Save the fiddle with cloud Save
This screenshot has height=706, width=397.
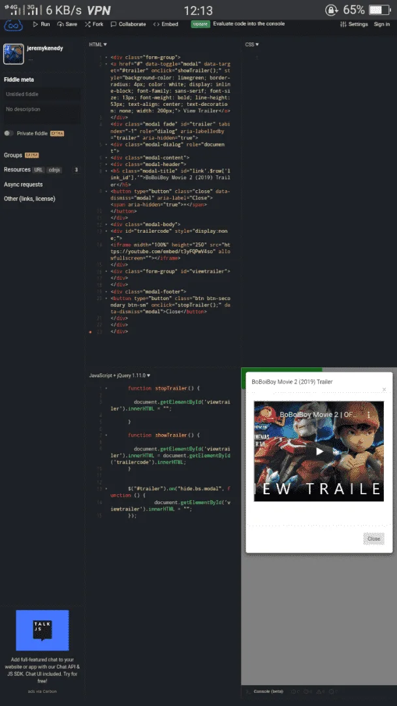pyautogui.click(x=67, y=24)
